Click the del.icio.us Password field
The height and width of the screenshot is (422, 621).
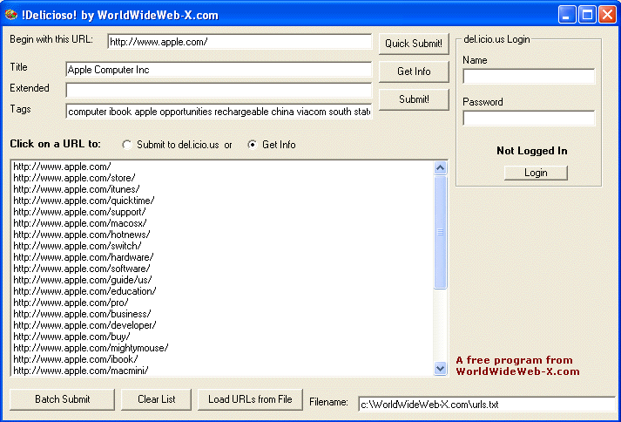(529, 119)
